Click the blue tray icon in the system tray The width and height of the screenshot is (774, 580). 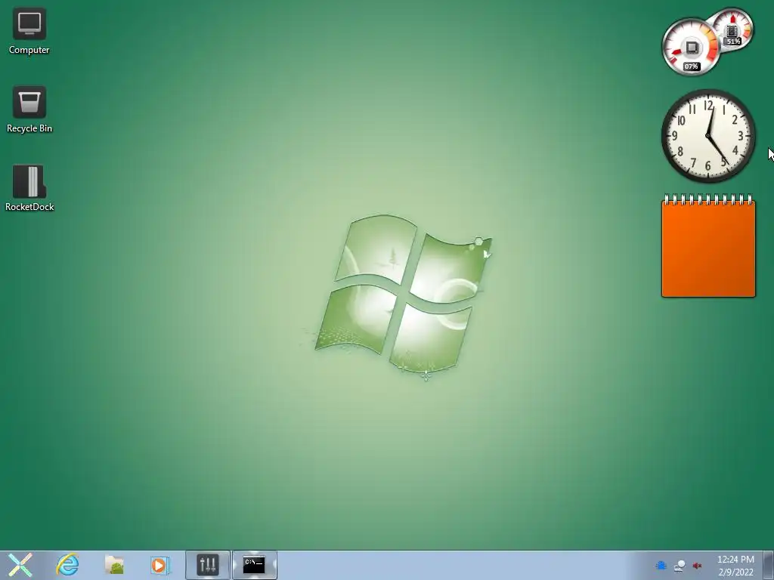pos(661,566)
